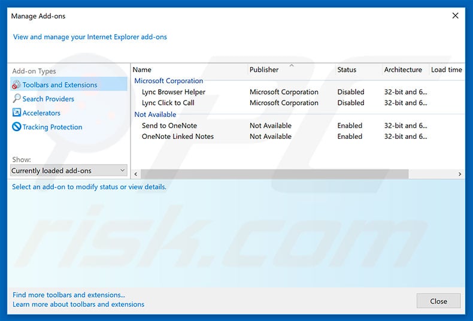Click architecture value of Lync Click to Call
This screenshot has width=473, height=321.
point(405,102)
